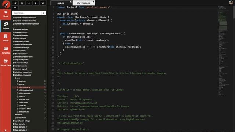The width and height of the screenshot is (235, 132).
Task: Switch to the blur-image.ts tab
Action: pos(83,3)
